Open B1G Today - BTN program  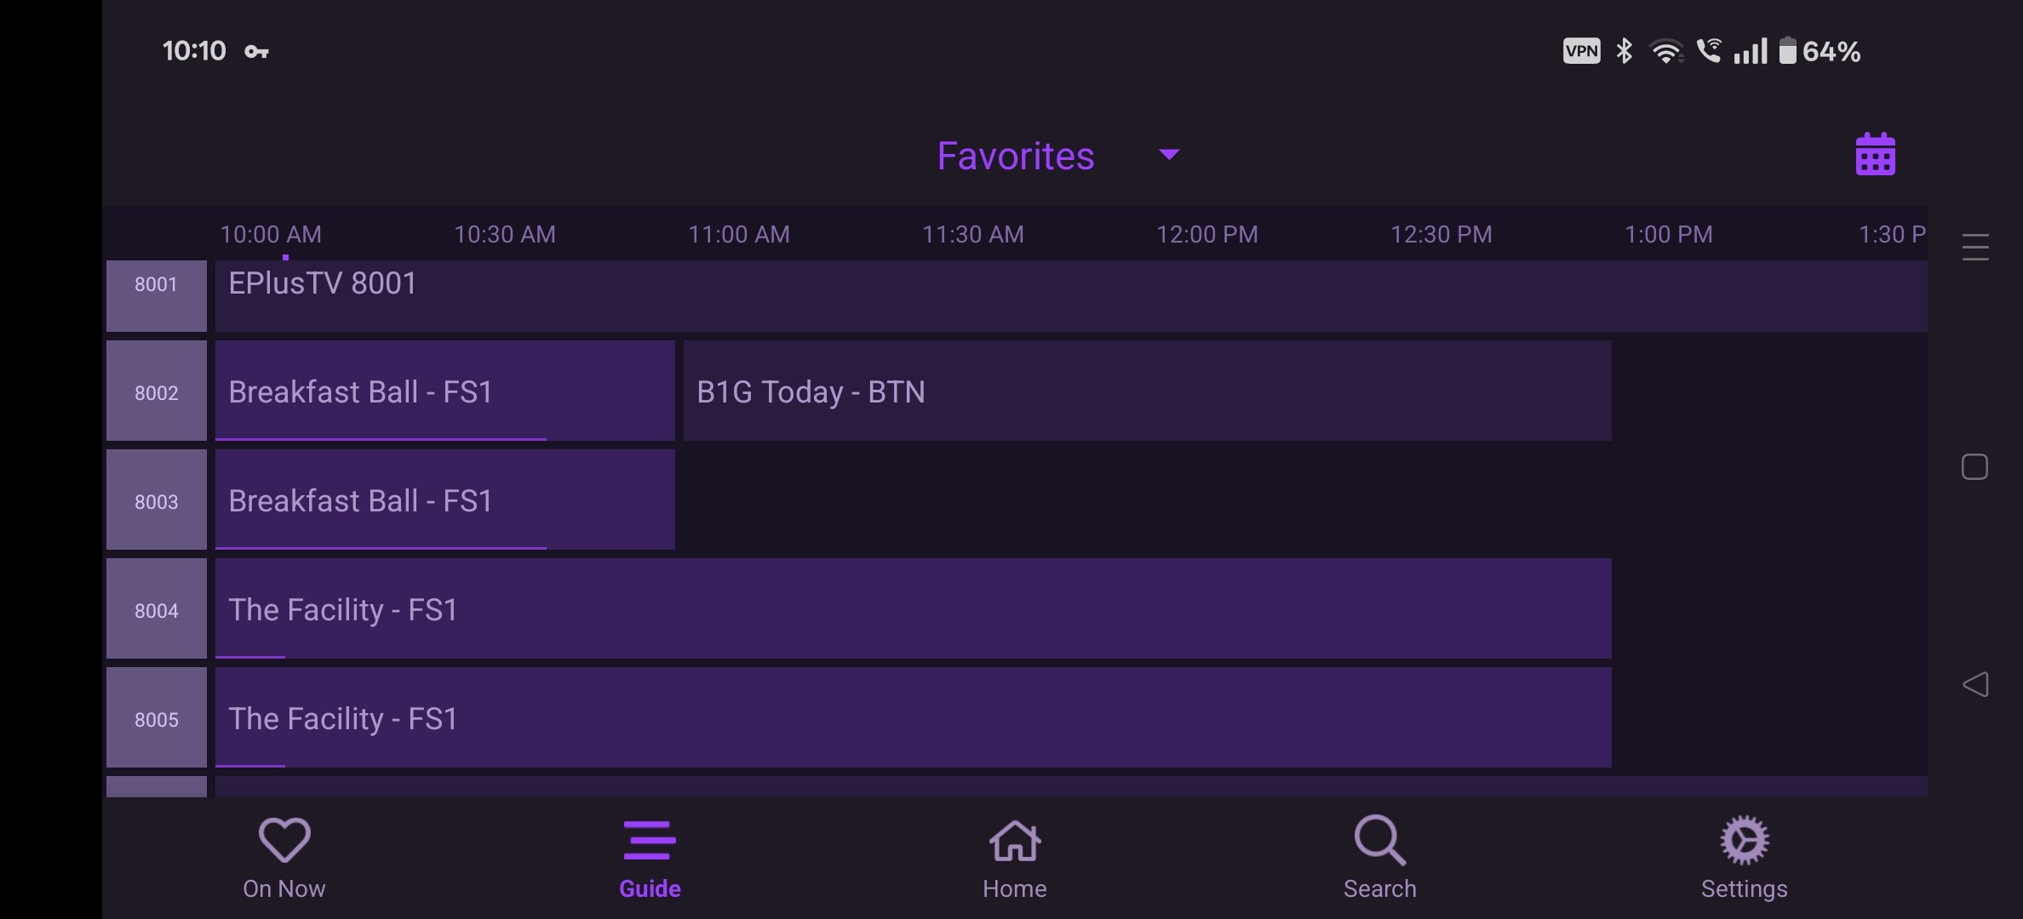coord(1146,391)
